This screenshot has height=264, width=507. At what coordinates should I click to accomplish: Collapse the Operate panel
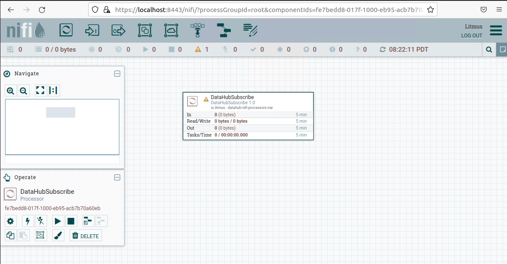coord(117,177)
